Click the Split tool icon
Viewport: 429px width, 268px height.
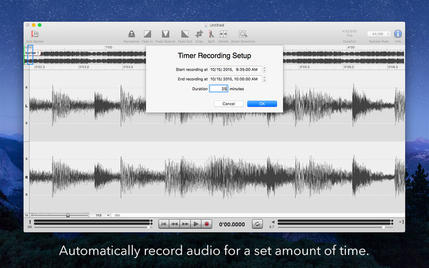[211, 34]
